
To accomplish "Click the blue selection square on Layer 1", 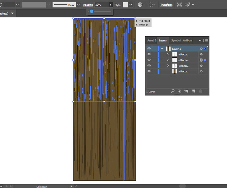I will [x=205, y=49].
